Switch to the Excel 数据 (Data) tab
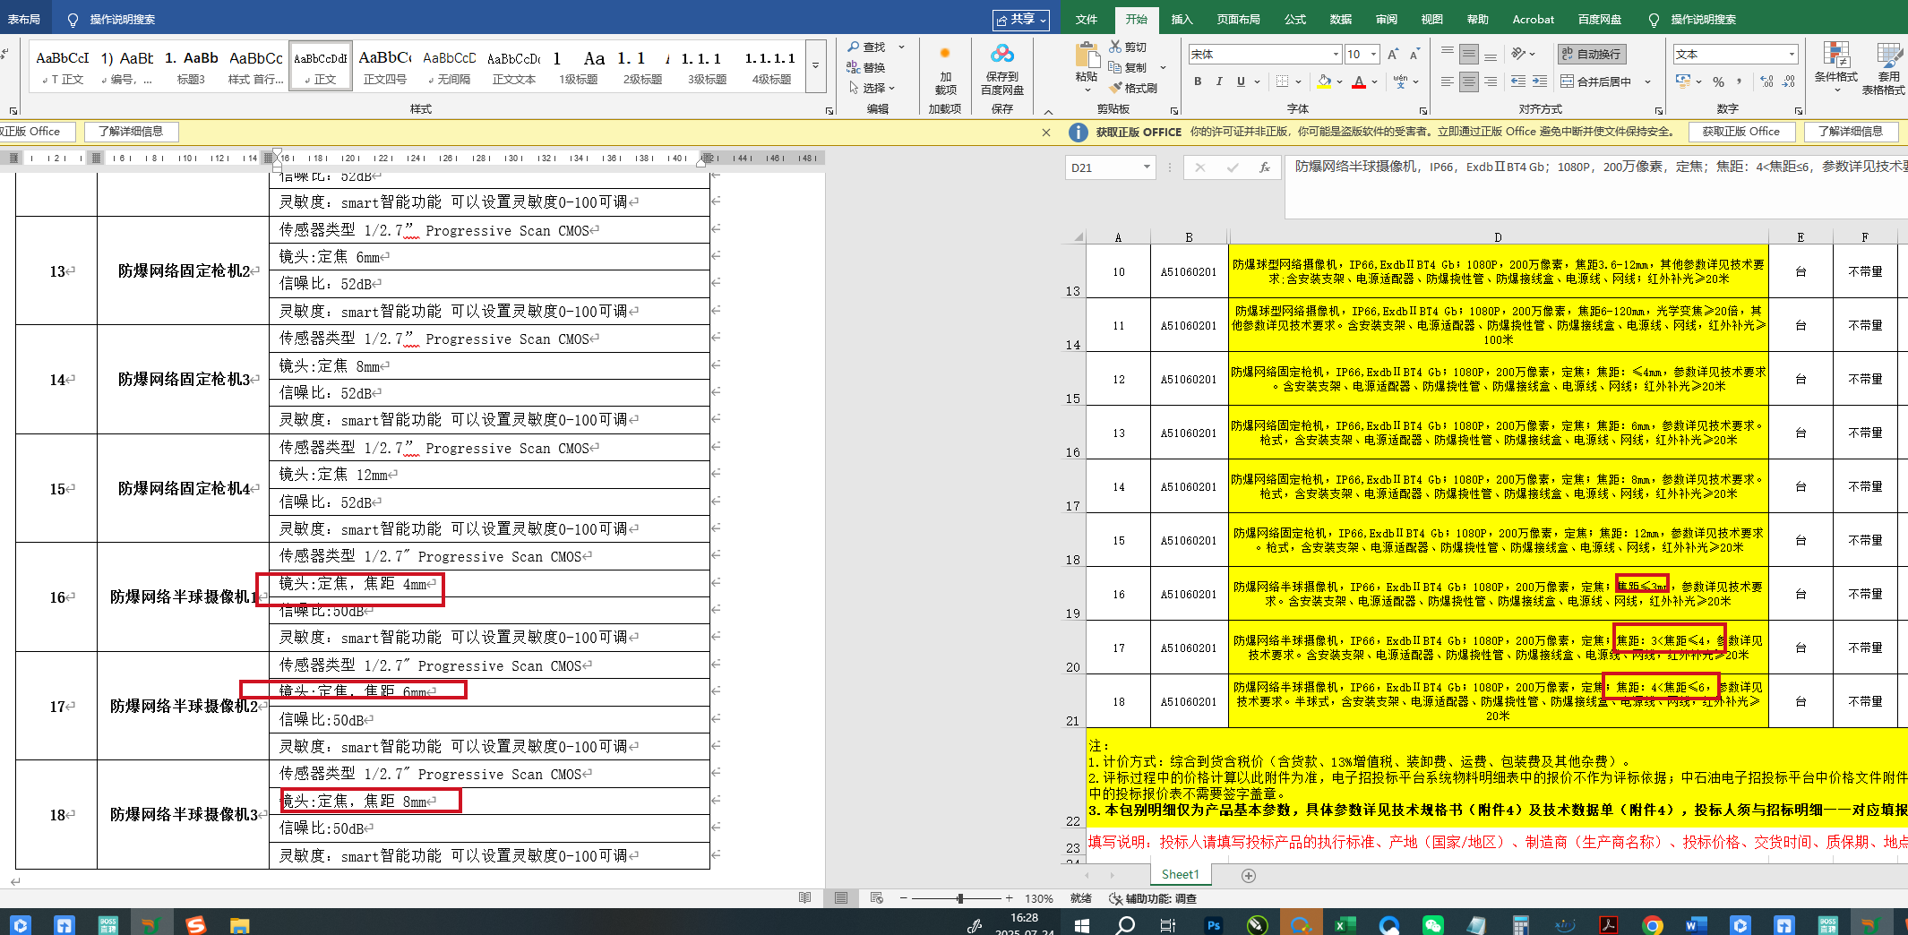 point(1341,19)
